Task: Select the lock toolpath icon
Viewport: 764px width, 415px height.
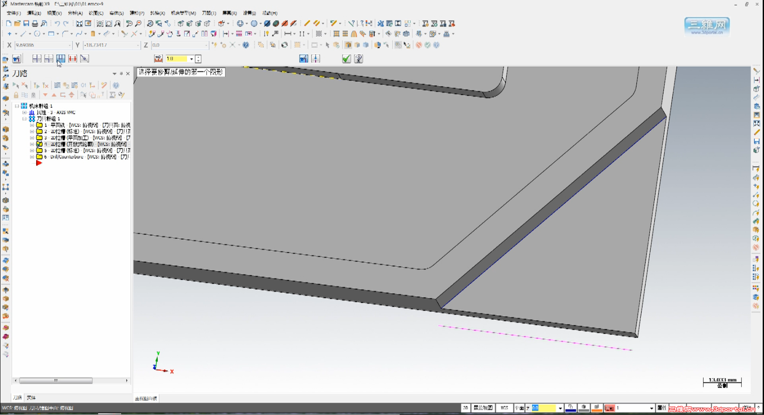Action: tap(17, 95)
